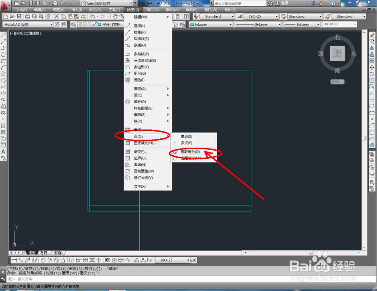Open multileader style Standard dropdown
Viewport: 377px width, 291px height.
pyautogui.click(x=349, y=16)
